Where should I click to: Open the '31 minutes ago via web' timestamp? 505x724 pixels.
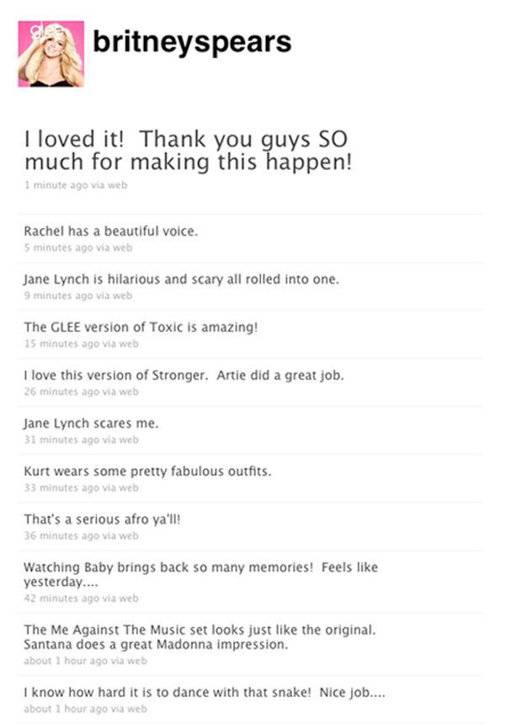[82, 439]
